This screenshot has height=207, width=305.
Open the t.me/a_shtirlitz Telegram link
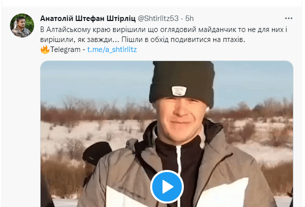tap(112, 49)
